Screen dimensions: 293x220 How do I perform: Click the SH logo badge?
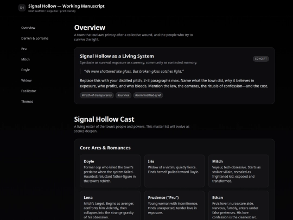coord(22,8)
